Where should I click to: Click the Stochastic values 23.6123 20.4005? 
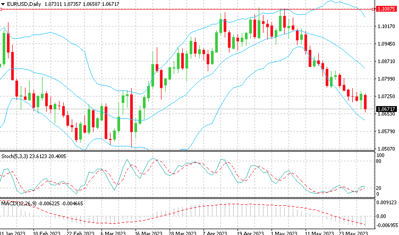point(48,156)
